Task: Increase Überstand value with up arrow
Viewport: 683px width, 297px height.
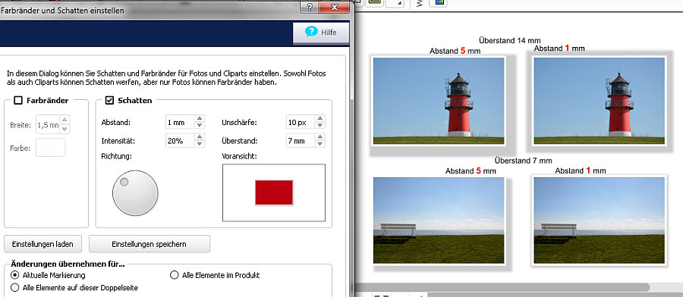Action: [x=320, y=137]
